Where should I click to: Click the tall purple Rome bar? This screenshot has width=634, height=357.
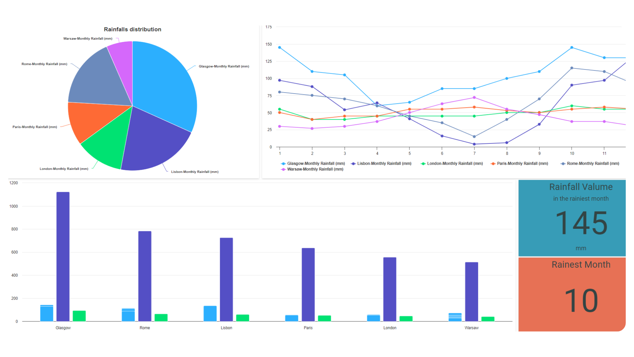(145, 276)
